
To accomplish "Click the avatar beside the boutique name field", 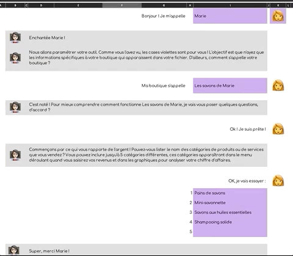I will 278,86.
